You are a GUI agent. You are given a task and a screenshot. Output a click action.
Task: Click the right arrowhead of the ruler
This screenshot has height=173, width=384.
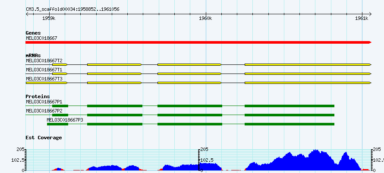[x=370, y=14]
